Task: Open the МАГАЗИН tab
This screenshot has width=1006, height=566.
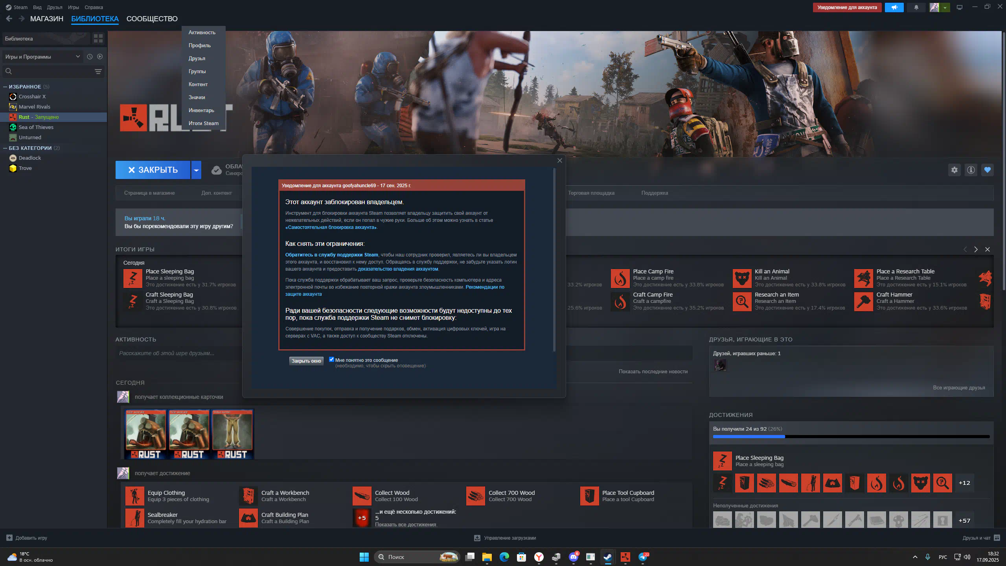Action: point(46,19)
